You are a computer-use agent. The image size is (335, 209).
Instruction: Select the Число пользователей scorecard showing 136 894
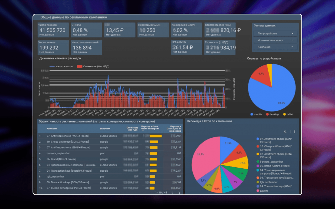pyautogui.click(x=86, y=47)
